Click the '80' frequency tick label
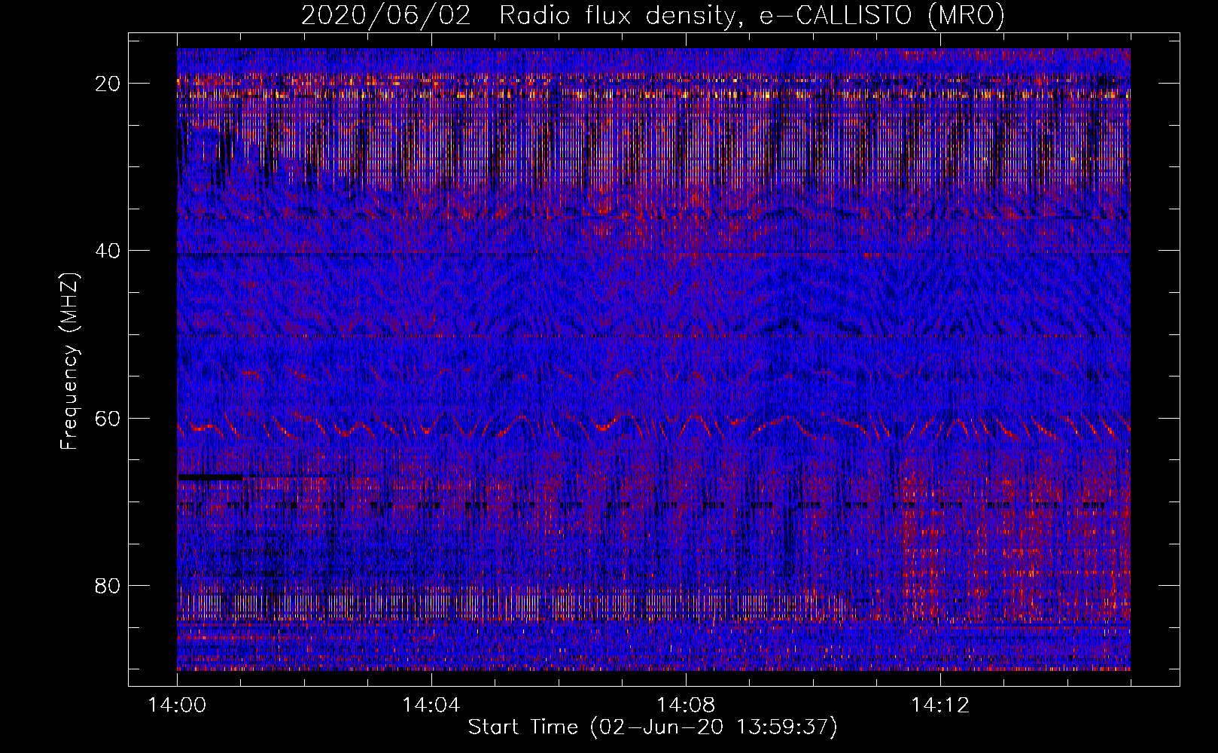The height and width of the screenshot is (753, 1218). 108,586
